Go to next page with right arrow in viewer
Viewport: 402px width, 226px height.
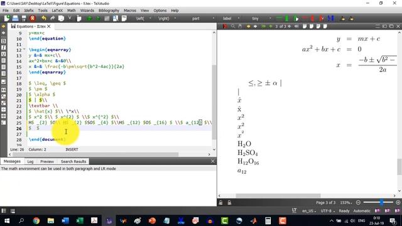[255, 26]
